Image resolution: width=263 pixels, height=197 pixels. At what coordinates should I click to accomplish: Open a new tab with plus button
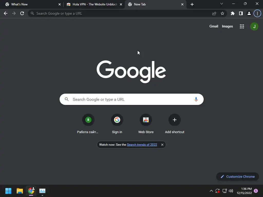(x=192, y=4)
